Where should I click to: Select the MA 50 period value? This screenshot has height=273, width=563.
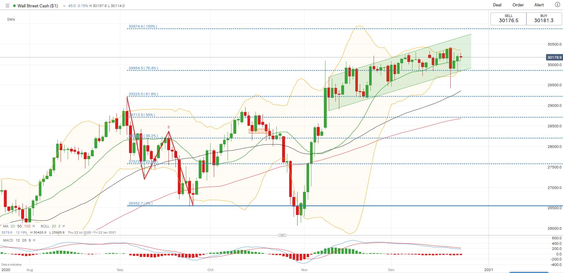pos(20,226)
